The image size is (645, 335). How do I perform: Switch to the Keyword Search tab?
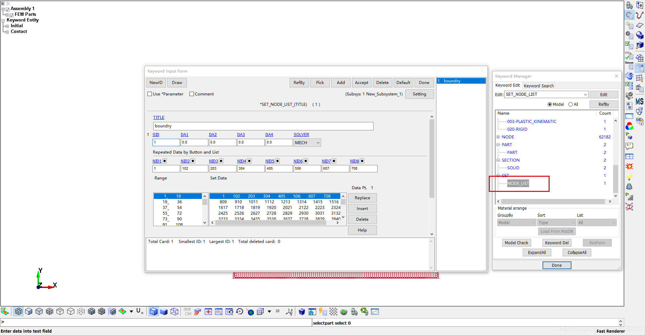click(539, 86)
